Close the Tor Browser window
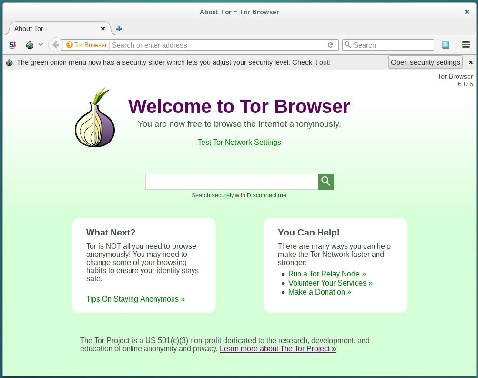This screenshot has height=378, width=478. pos(467,12)
